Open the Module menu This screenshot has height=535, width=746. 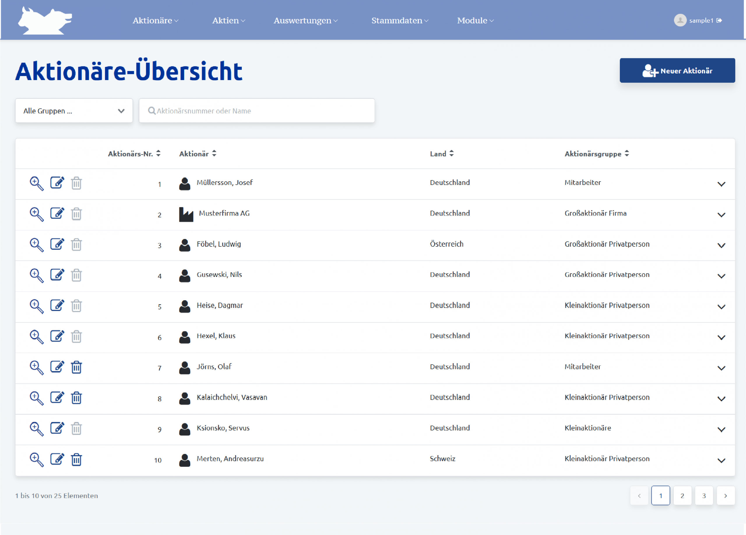coord(475,20)
